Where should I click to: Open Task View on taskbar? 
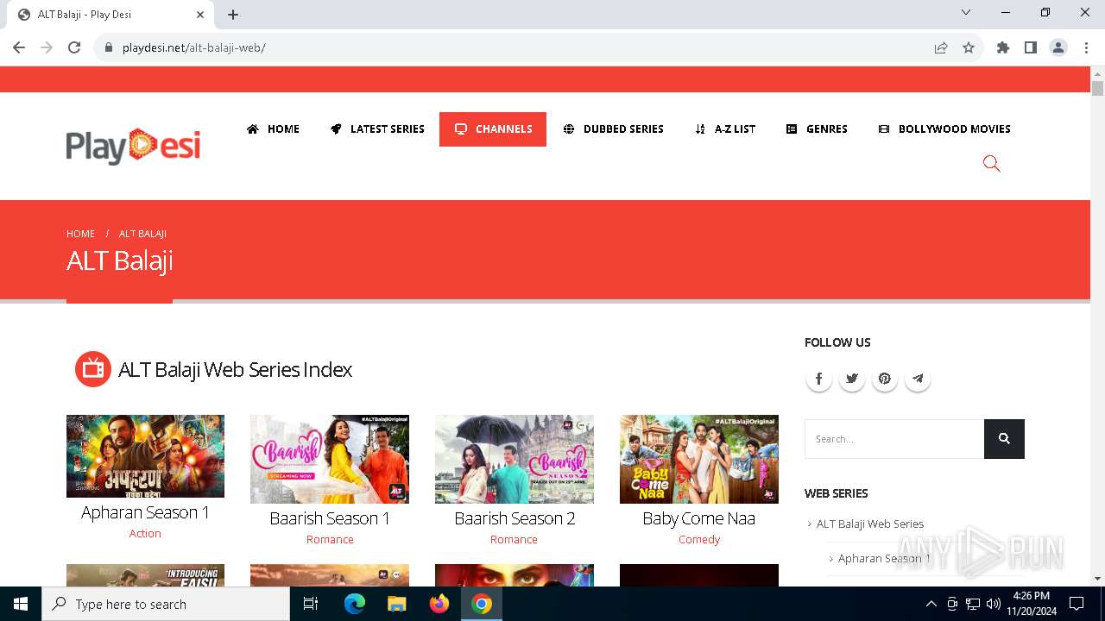point(311,604)
